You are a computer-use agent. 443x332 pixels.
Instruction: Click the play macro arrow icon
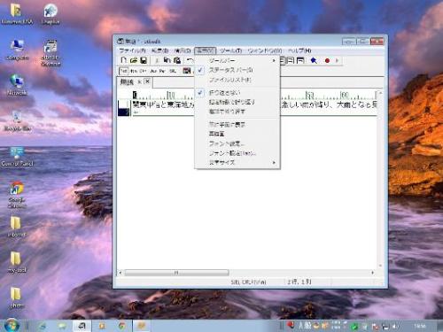coord(337,60)
